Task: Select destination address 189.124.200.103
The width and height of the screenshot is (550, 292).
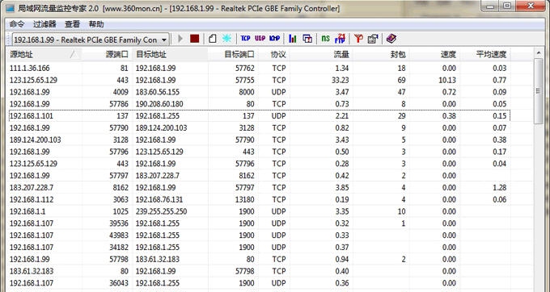Action: point(161,127)
